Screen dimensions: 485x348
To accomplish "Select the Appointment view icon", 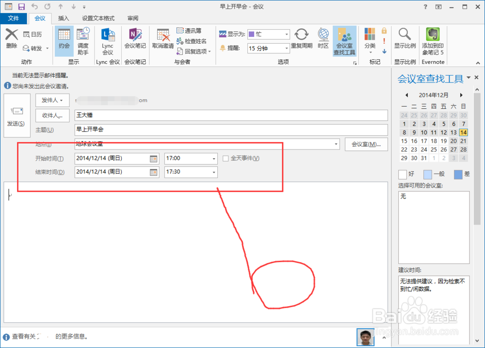I will coord(64,34).
